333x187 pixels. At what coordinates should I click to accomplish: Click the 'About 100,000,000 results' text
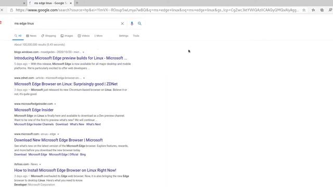point(40,45)
